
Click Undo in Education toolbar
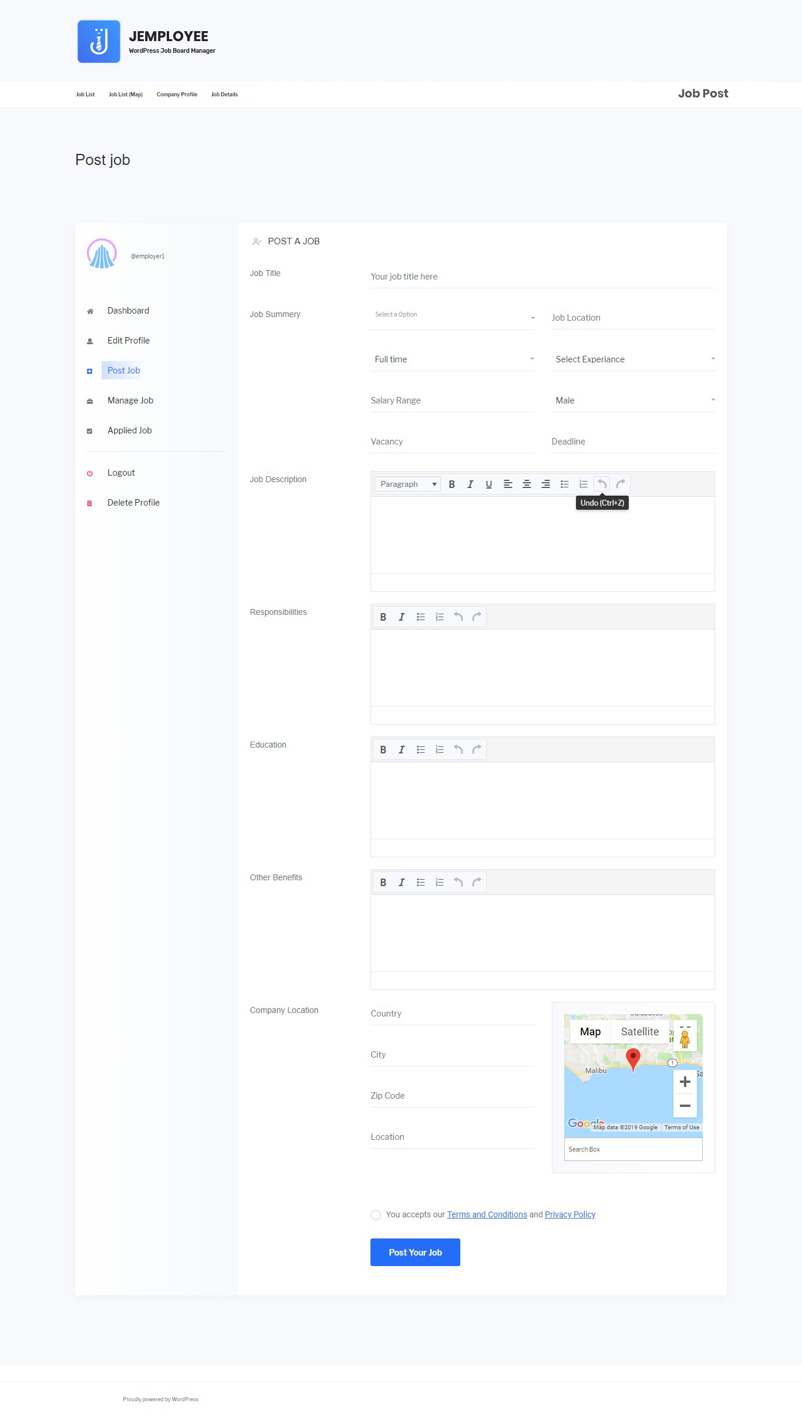(458, 749)
